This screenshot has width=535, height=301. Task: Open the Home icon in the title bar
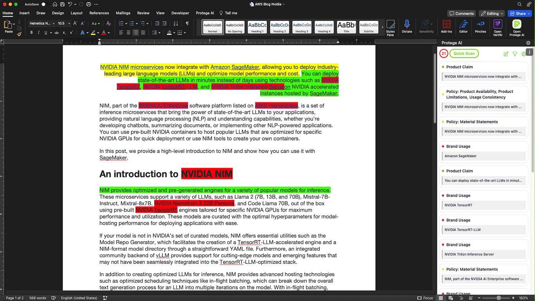(54, 4)
